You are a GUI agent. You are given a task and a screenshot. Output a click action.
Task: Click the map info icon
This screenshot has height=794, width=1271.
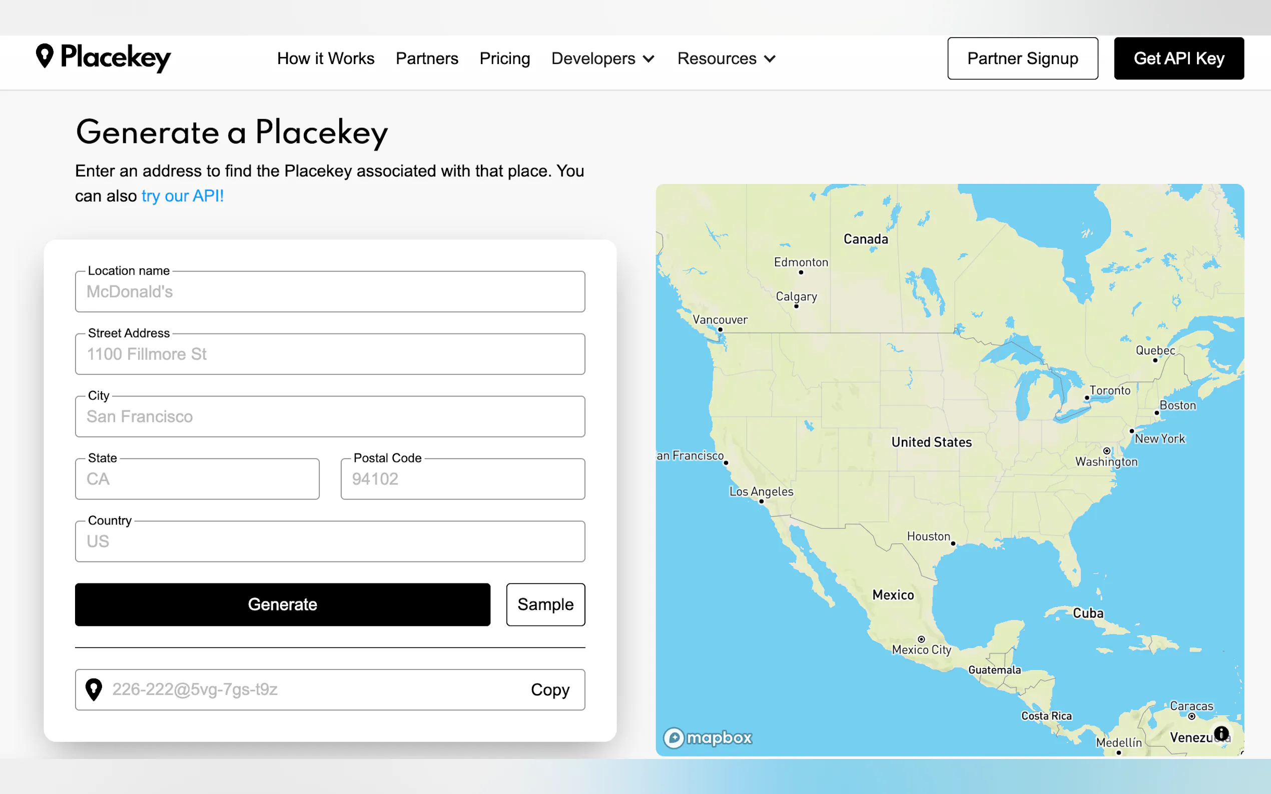coord(1221,733)
